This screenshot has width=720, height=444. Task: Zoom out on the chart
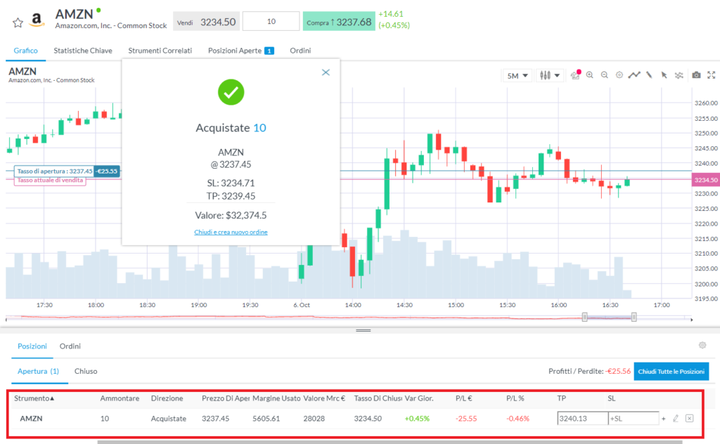pos(605,74)
